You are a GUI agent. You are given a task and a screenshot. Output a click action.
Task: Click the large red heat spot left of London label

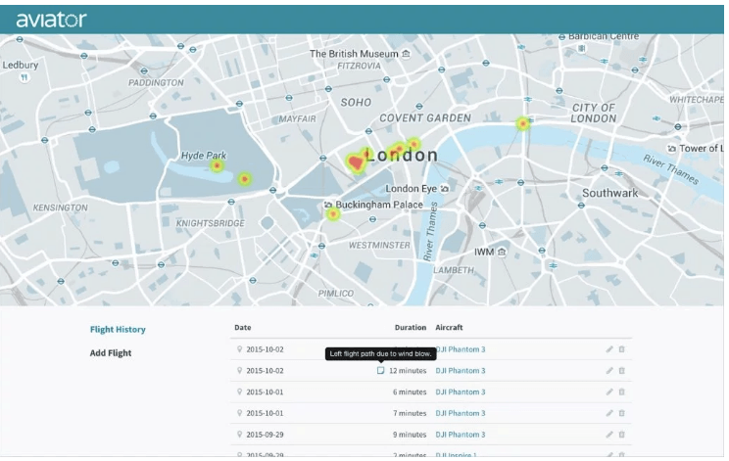pyautogui.click(x=356, y=162)
